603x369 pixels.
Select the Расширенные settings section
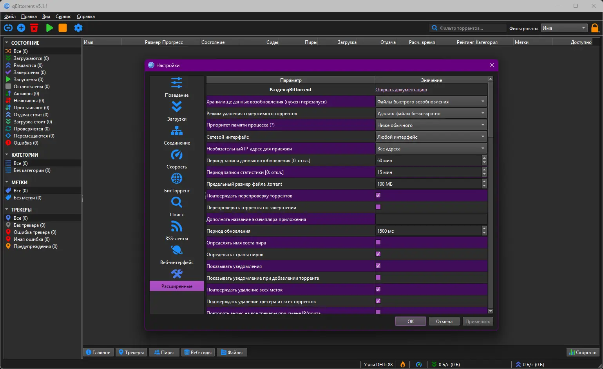[x=177, y=279]
